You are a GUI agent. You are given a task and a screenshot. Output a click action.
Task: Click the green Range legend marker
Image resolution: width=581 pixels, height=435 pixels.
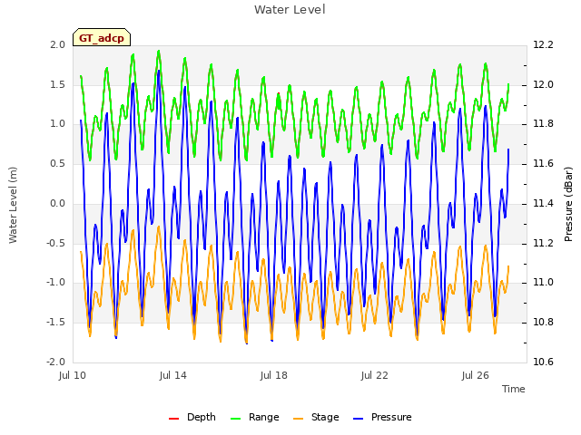[x=235, y=419]
